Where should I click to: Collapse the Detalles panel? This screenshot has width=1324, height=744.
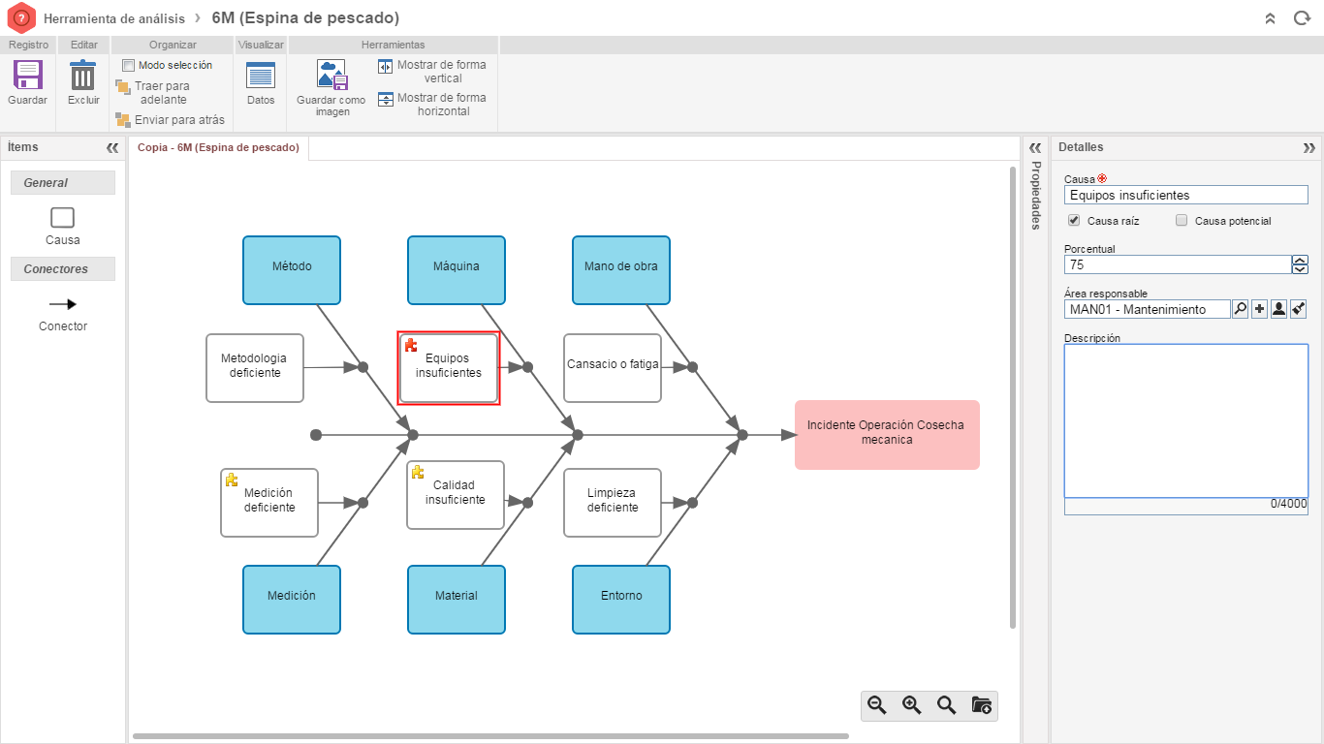click(1309, 148)
